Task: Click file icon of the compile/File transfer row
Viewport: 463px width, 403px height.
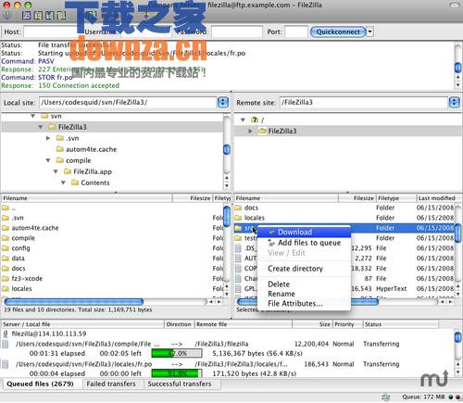Action: [x=6, y=344]
